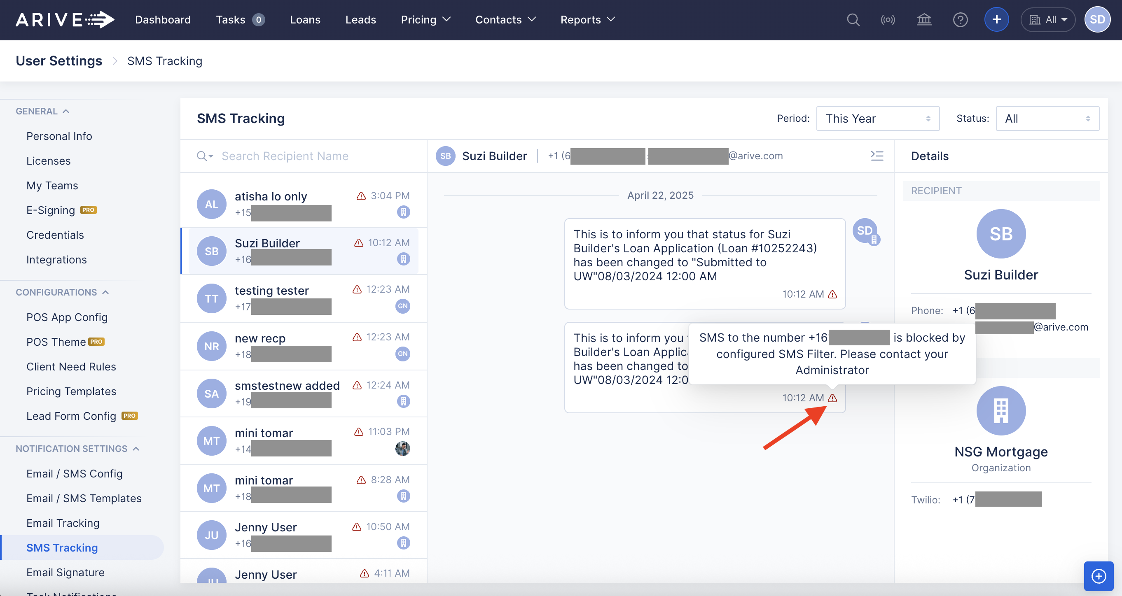This screenshot has width=1122, height=596.
Task: Open the help question mark icon
Action: click(x=960, y=20)
